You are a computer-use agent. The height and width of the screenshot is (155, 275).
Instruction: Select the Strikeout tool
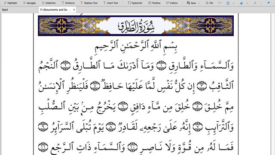(x=68, y=3)
